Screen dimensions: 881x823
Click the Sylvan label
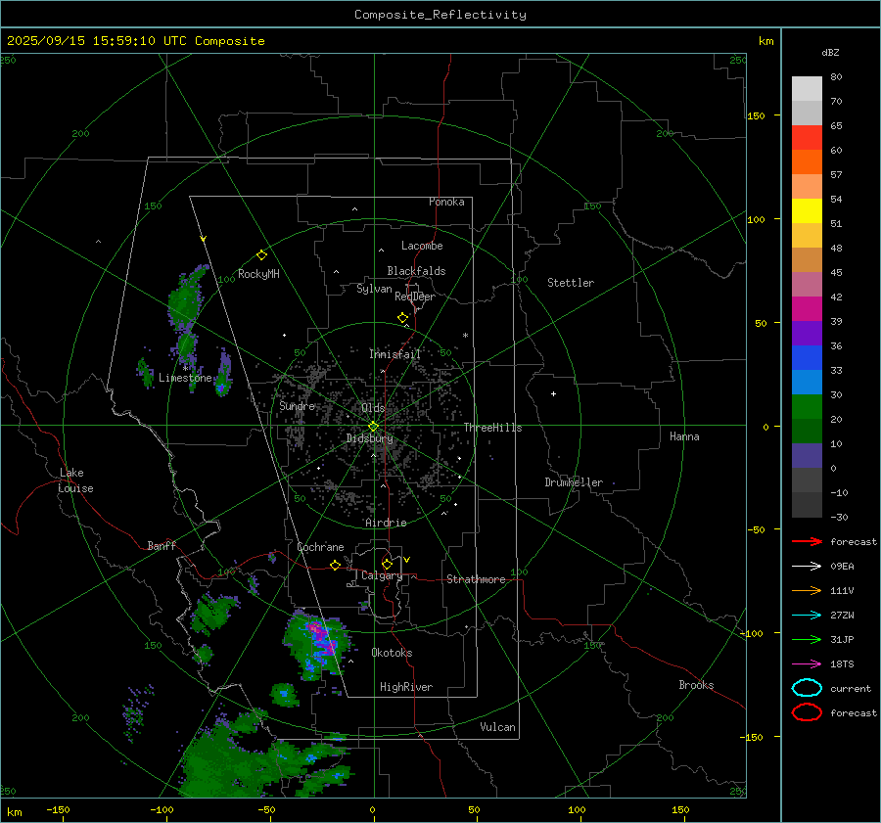pos(374,289)
